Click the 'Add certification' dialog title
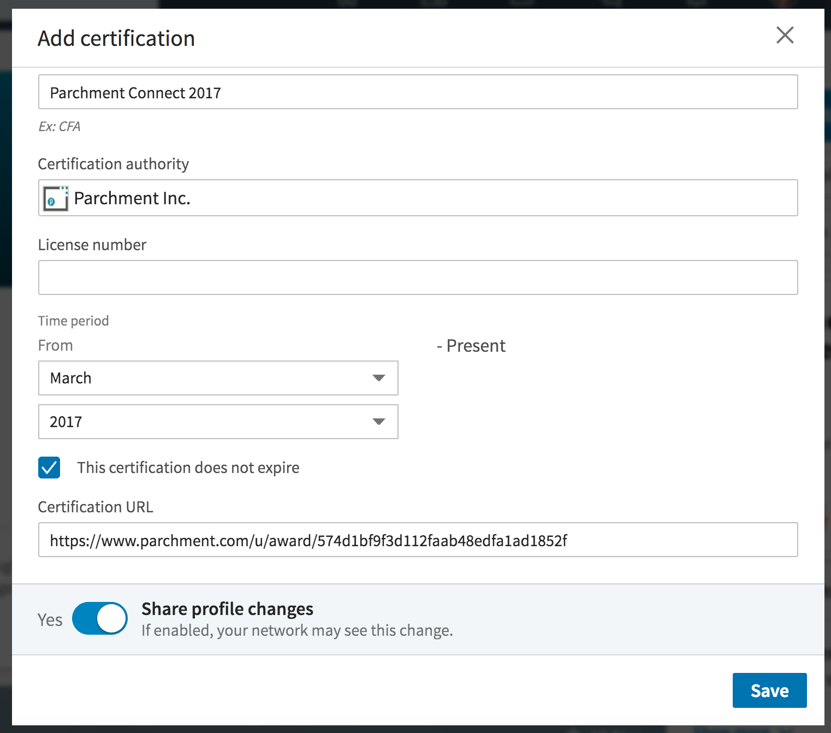Screen dimensions: 831x733 (116, 39)
